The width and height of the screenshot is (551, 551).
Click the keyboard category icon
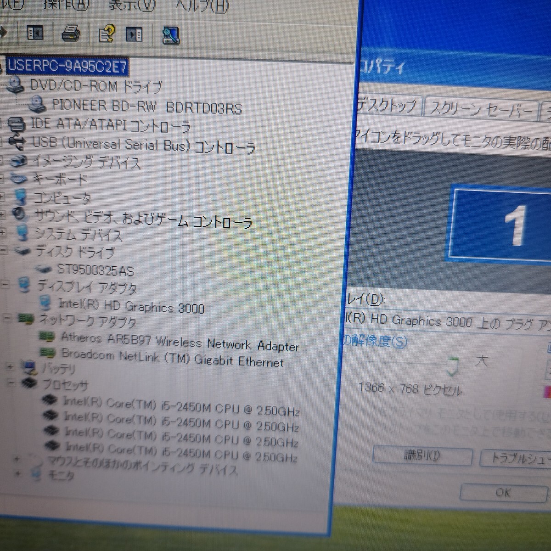[19, 178]
